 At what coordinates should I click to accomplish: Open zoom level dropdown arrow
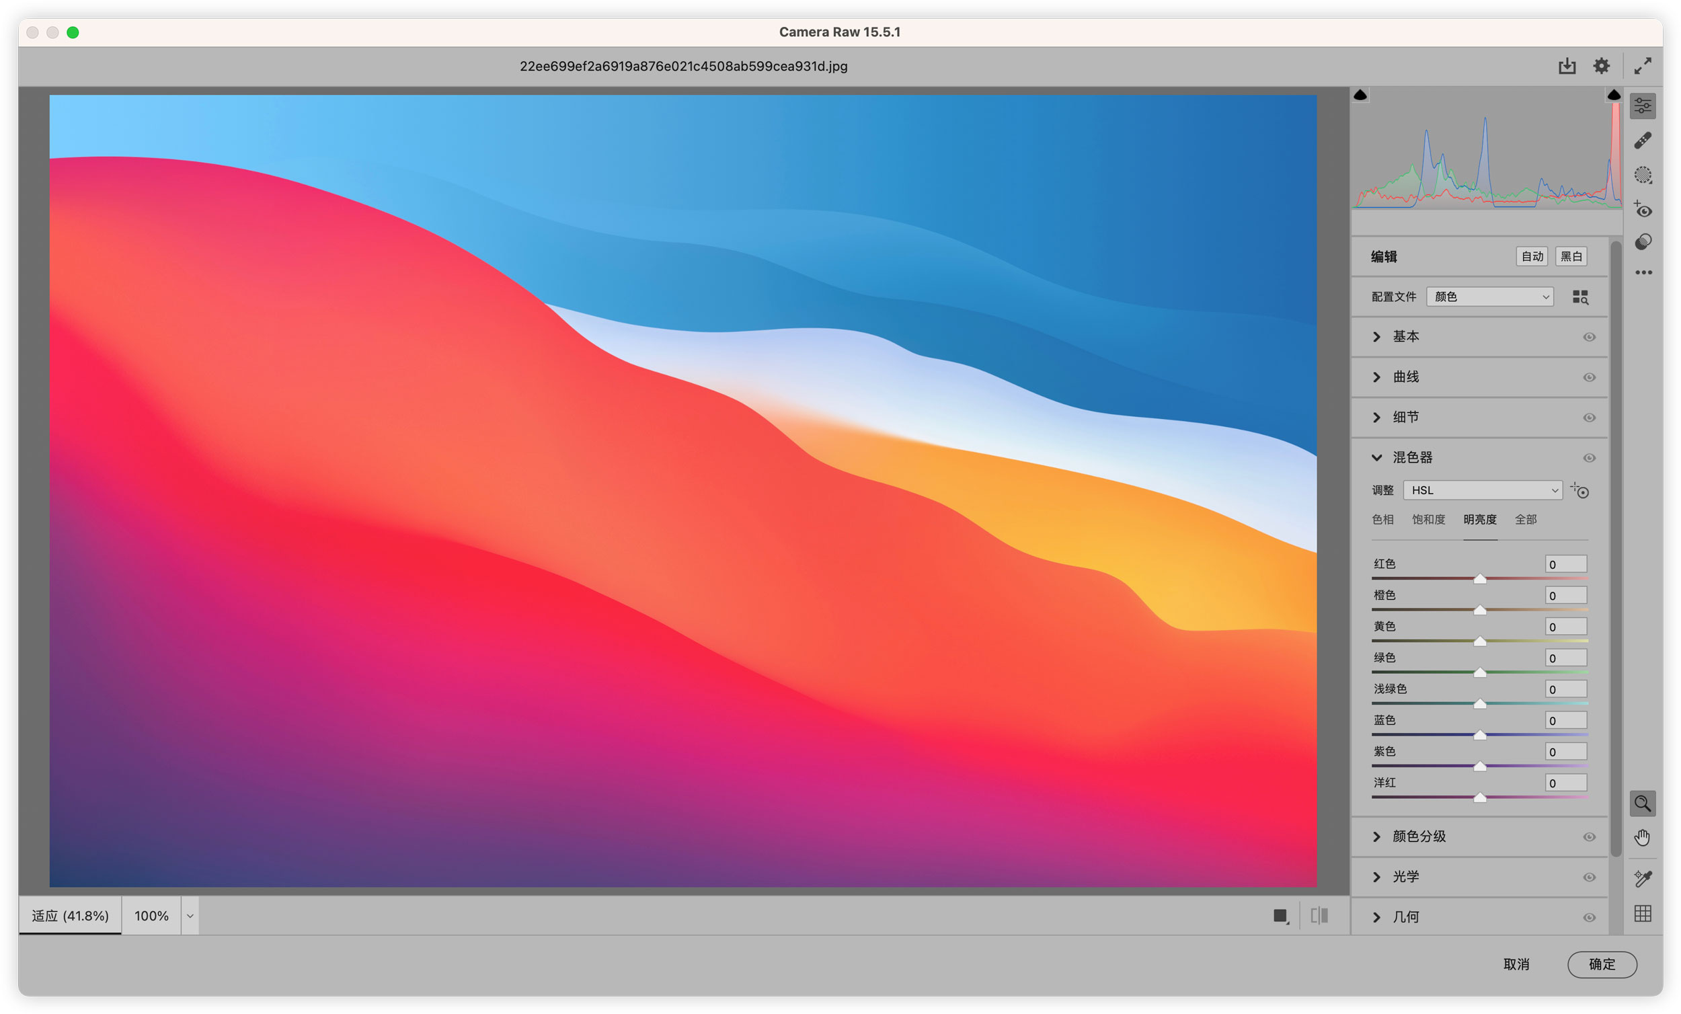(x=190, y=916)
